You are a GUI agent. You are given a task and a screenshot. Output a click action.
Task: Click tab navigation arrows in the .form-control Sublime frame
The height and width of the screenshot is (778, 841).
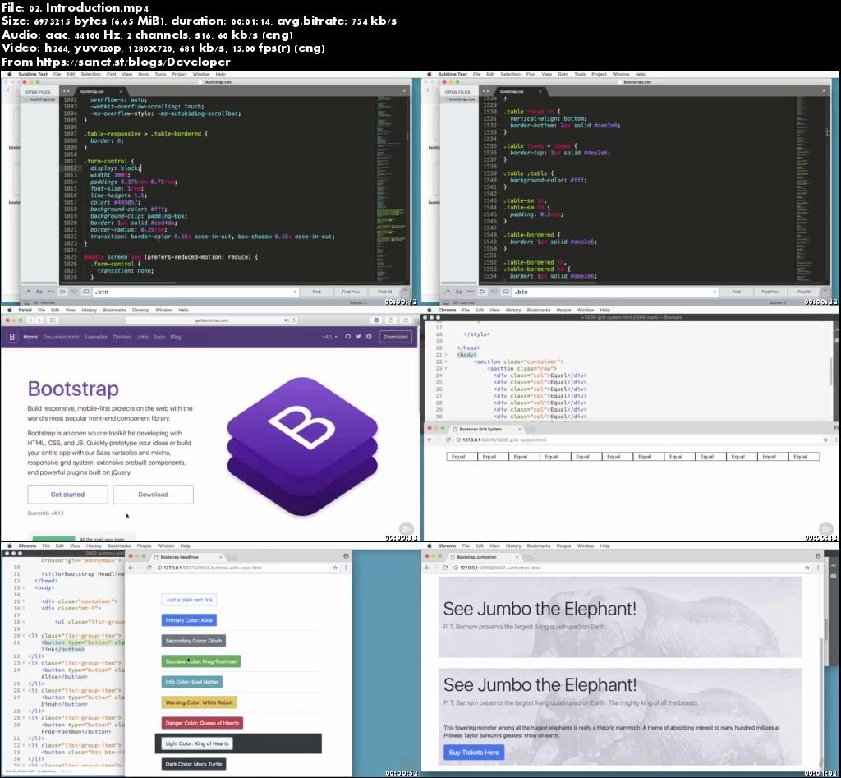pyautogui.click(x=67, y=91)
